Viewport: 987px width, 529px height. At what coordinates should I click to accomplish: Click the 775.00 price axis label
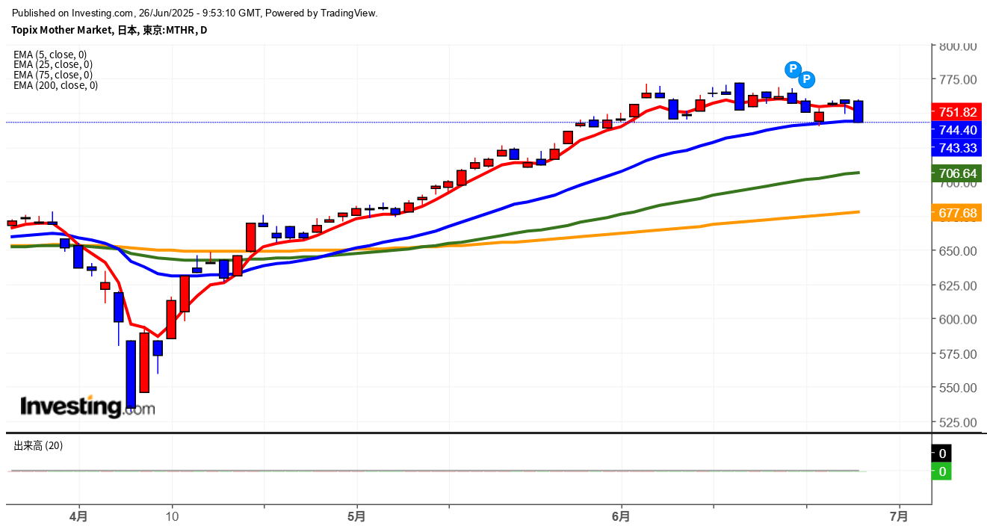(959, 80)
